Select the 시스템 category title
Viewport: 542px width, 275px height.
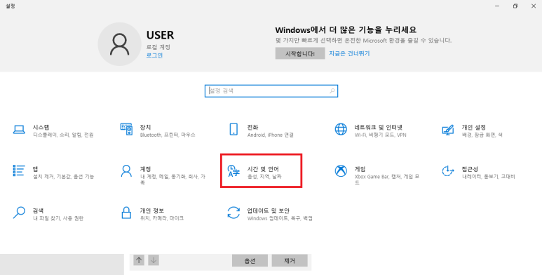pyautogui.click(x=41, y=127)
